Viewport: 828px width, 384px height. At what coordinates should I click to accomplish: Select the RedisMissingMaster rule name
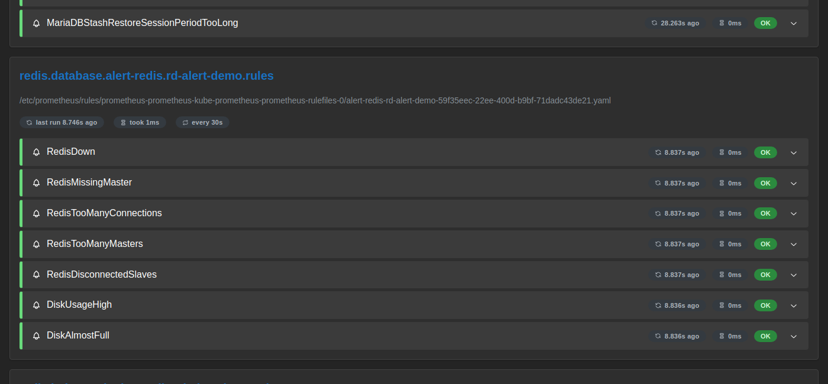(89, 183)
